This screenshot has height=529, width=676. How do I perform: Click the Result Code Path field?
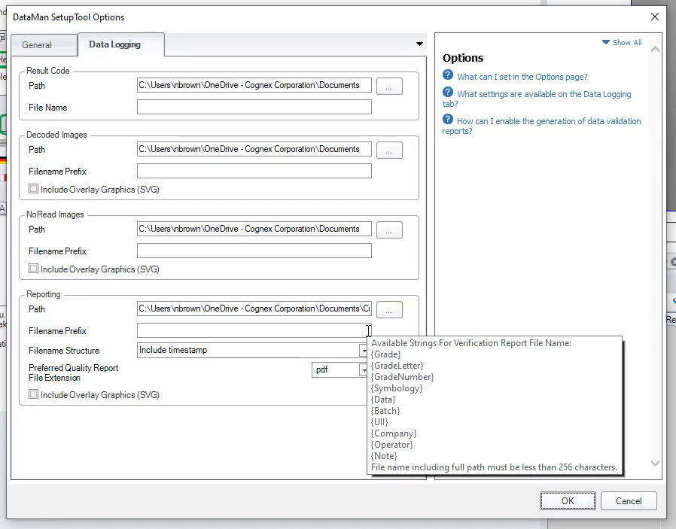[x=254, y=85]
